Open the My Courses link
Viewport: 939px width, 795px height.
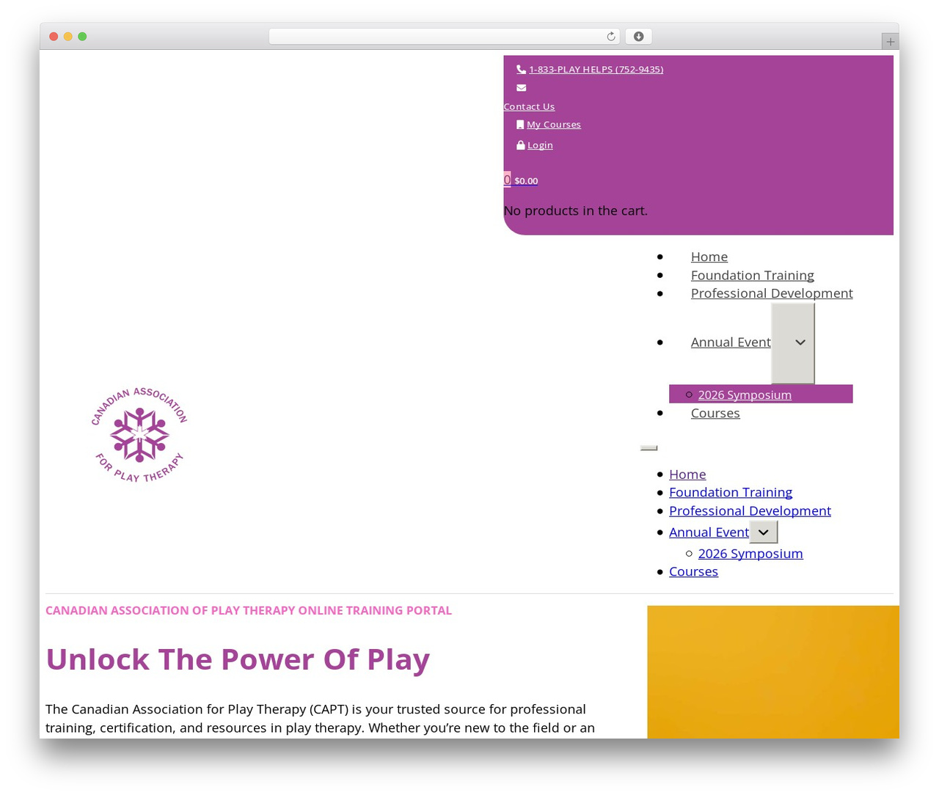pyautogui.click(x=554, y=125)
